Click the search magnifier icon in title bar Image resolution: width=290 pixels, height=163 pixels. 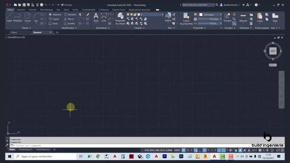tap(217, 5)
